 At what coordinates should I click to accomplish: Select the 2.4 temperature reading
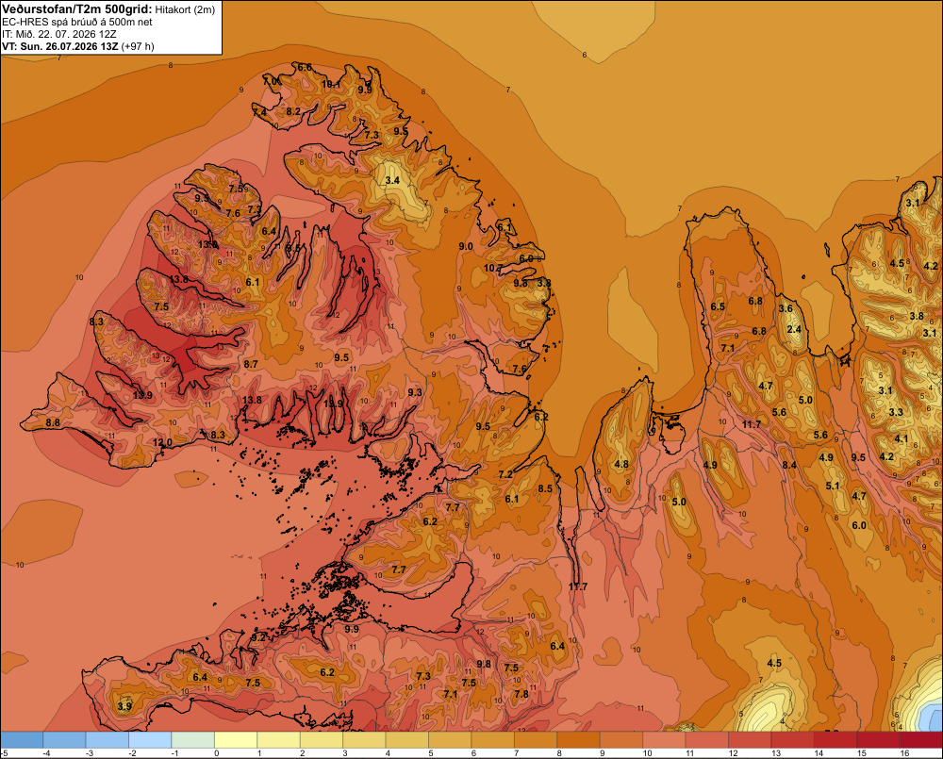(794, 329)
